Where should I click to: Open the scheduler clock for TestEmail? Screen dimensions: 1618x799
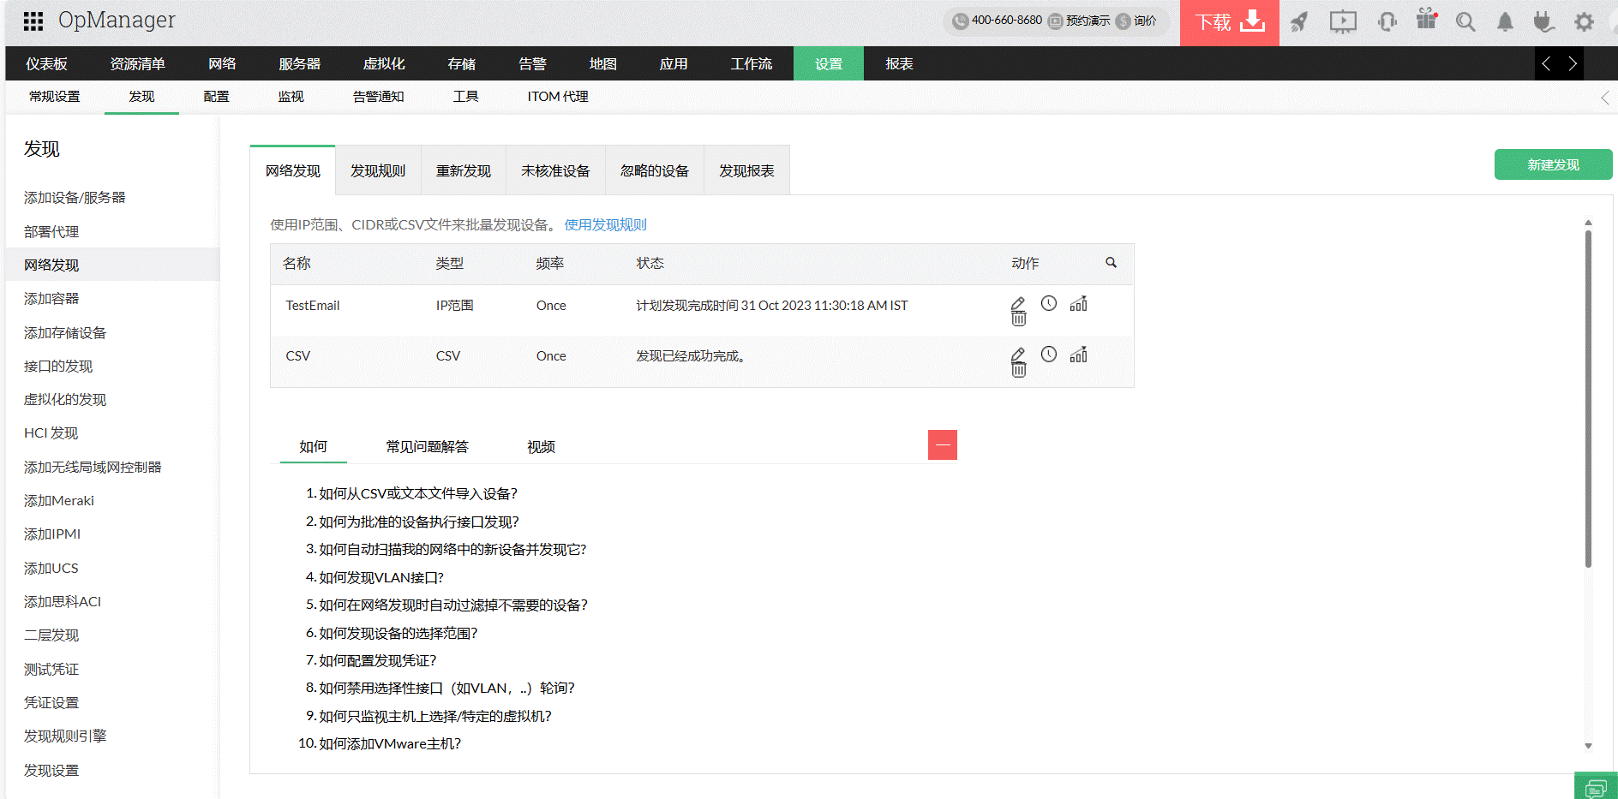click(x=1049, y=303)
